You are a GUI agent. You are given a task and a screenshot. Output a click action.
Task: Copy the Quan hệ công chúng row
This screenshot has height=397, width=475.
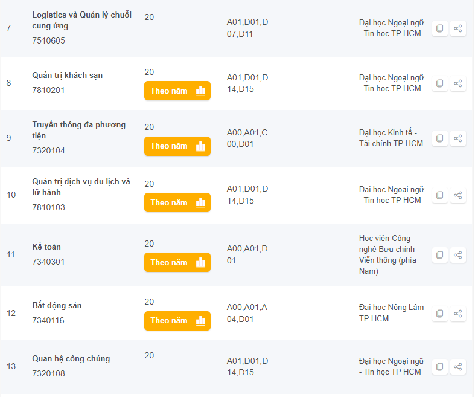440,367
